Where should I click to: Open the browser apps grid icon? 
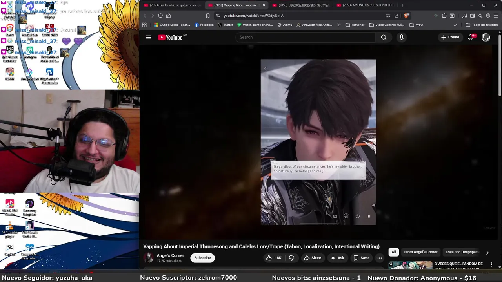point(144,25)
